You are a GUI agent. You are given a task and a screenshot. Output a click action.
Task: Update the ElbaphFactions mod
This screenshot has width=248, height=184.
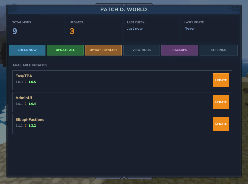221,124
